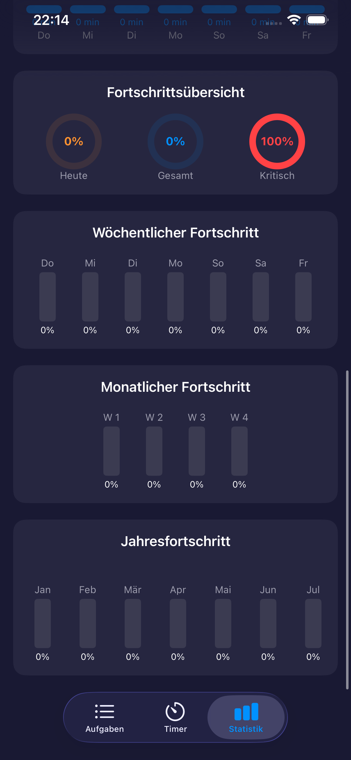Tap the Statistik bar chart icon
351x760 pixels.
pyautogui.click(x=246, y=710)
